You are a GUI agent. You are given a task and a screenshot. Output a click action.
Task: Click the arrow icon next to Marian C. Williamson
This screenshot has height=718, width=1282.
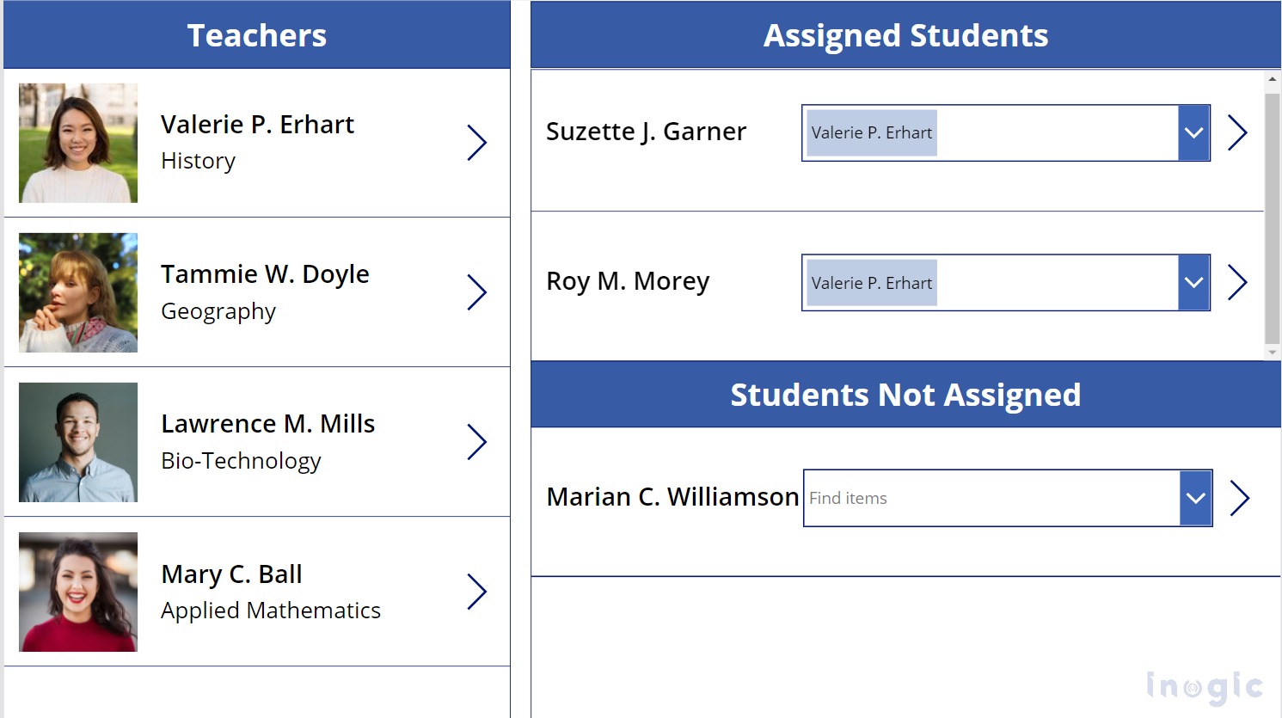point(1239,497)
